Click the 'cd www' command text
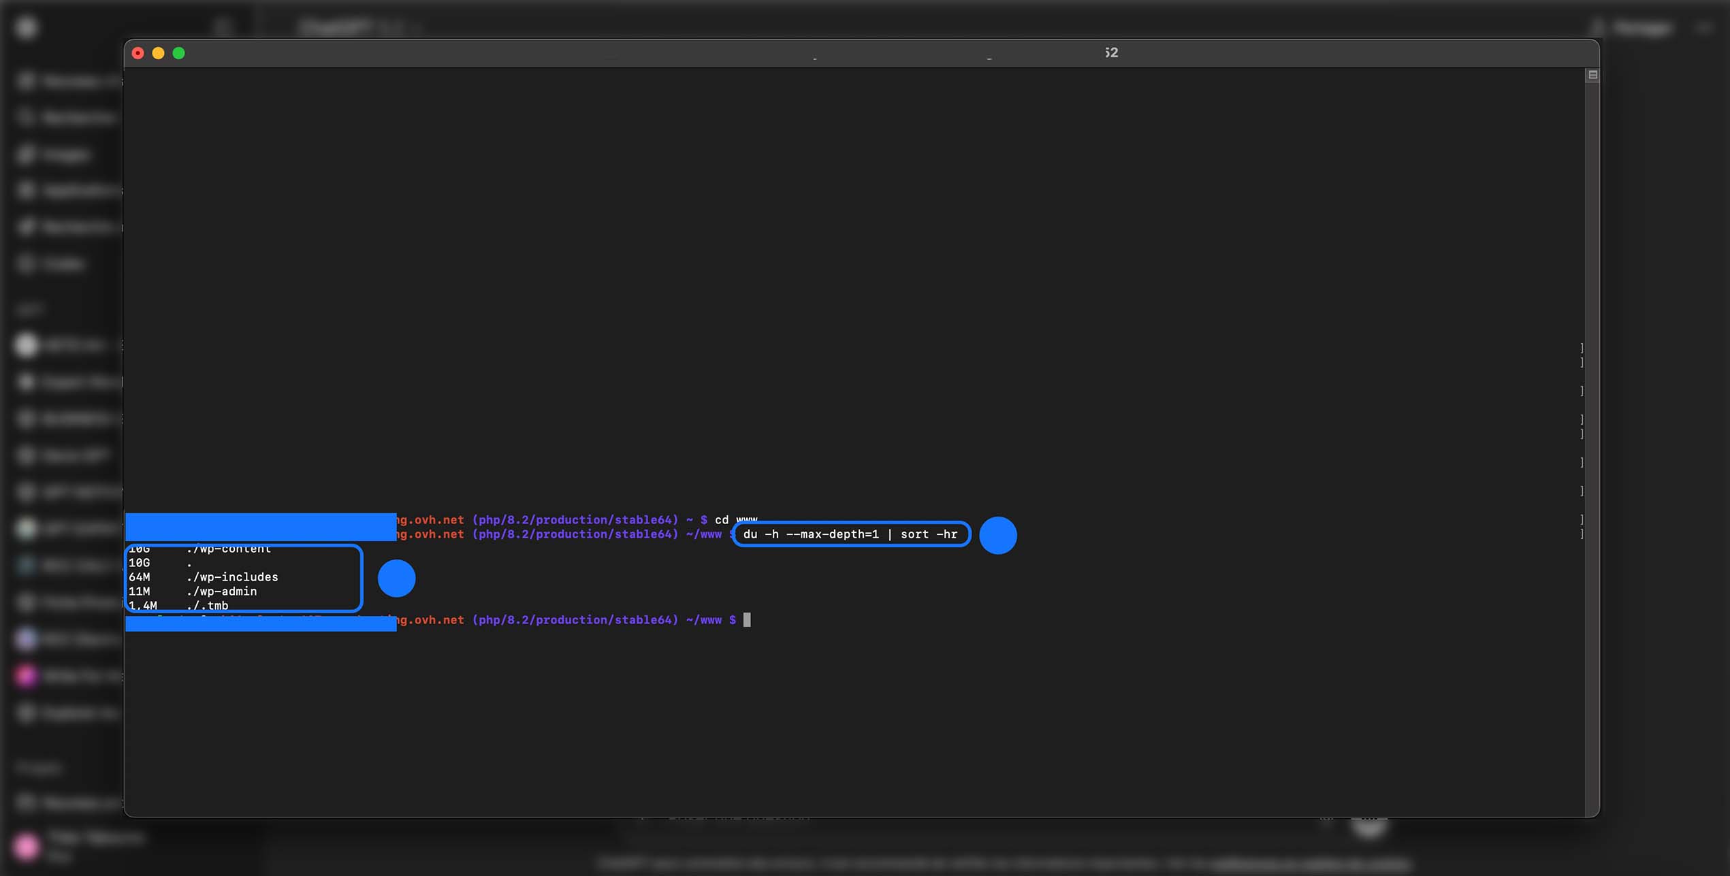 [x=735, y=519]
